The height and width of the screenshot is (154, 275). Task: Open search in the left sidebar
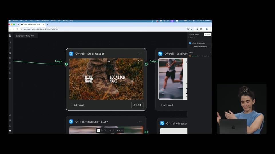[x=10, y=42]
